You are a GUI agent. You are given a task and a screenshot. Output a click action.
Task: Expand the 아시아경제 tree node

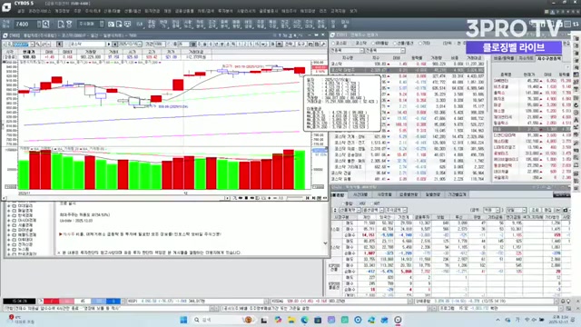[x=9, y=220]
